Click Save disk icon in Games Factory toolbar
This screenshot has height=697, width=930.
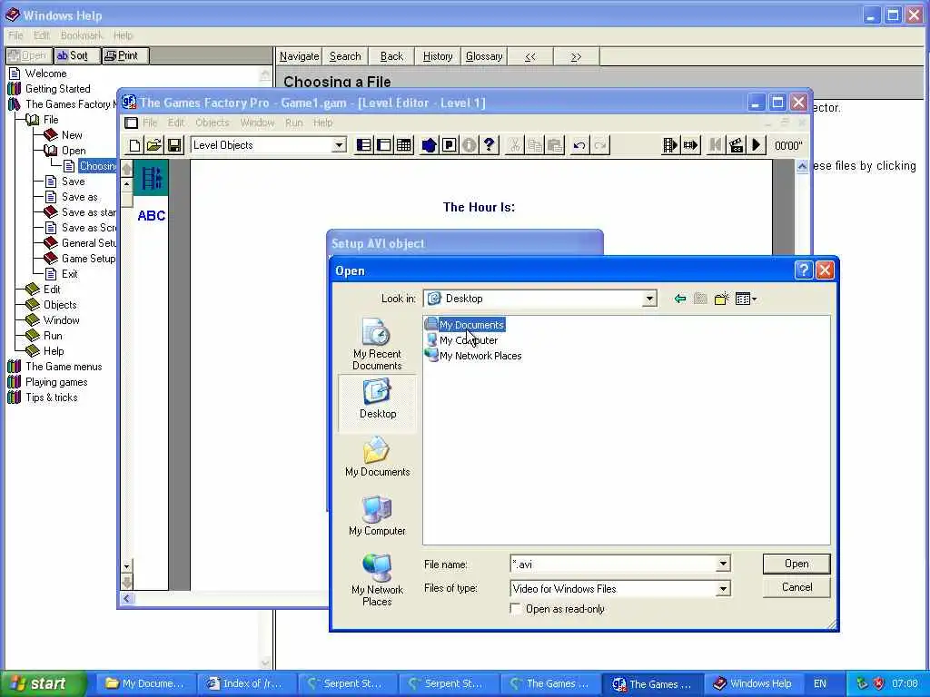(x=174, y=145)
